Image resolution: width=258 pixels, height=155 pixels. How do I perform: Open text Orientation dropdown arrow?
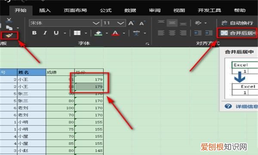[x=206, y=23]
